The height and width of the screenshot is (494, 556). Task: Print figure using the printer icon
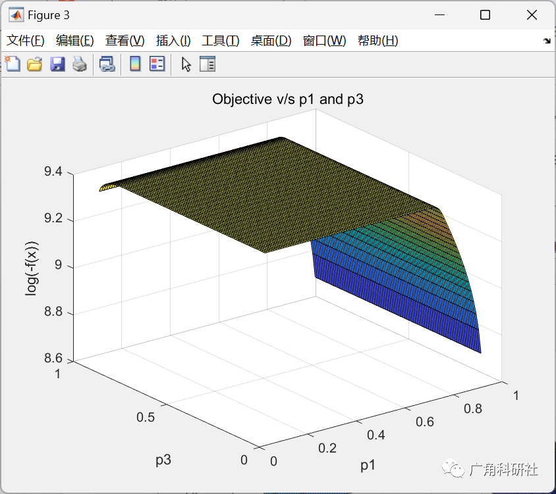[x=80, y=64]
